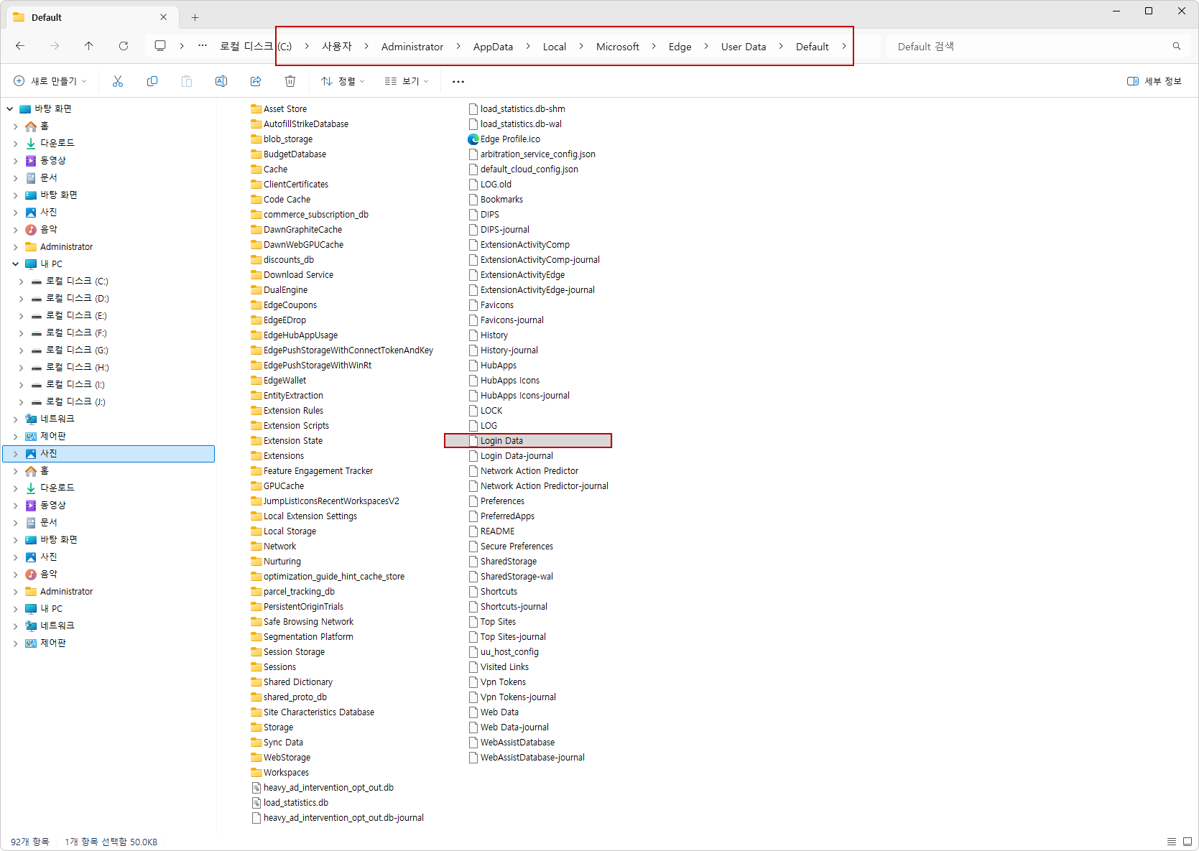This screenshot has width=1199, height=851.
Task: Select the Bookmarks file
Action: [x=496, y=200]
